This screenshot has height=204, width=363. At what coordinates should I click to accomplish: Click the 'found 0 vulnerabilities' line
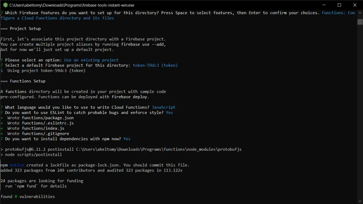coord(28,197)
